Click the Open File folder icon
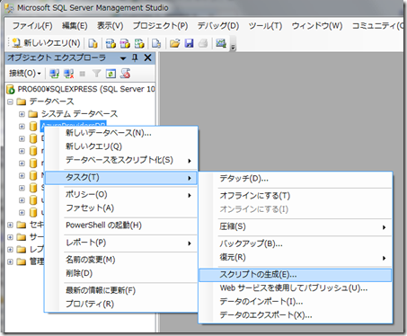Image resolution: width=407 pixels, height=336 pixels. point(174,43)
